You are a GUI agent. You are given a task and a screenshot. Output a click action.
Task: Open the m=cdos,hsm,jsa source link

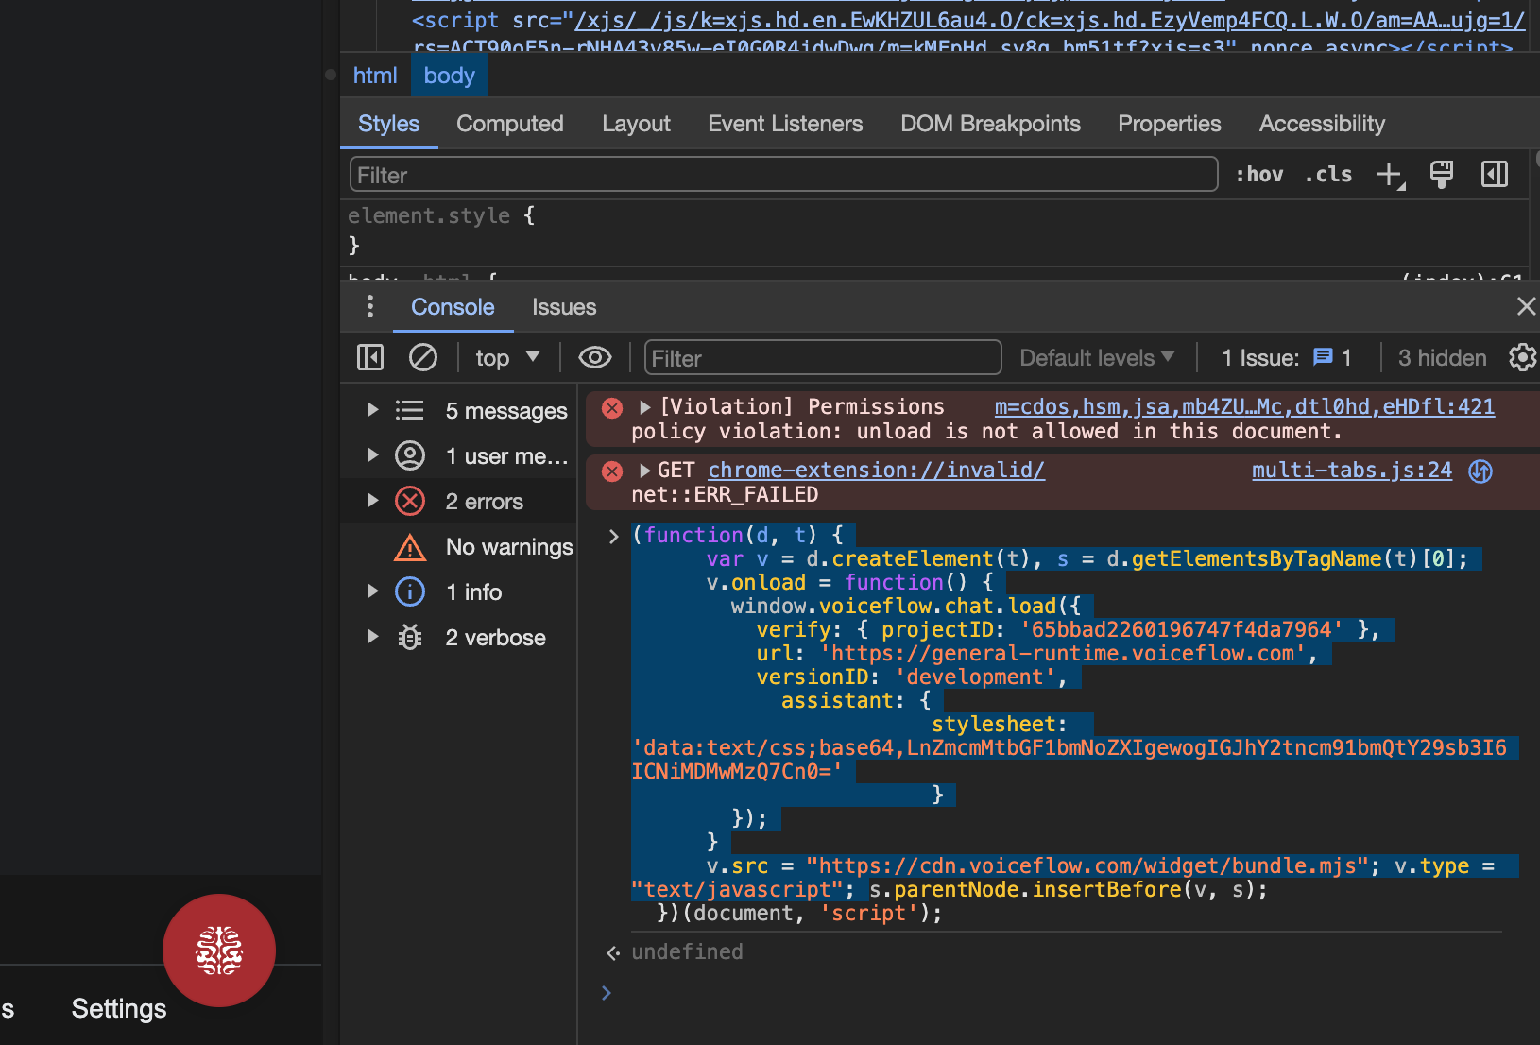[1244, 407]
